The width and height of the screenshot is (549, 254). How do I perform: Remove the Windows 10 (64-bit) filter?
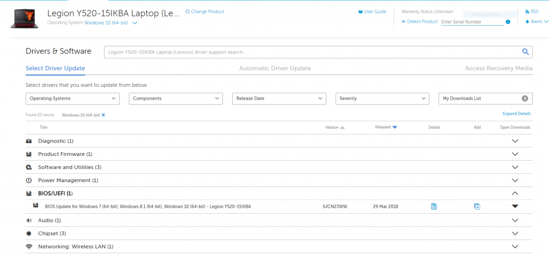point(103,115)
